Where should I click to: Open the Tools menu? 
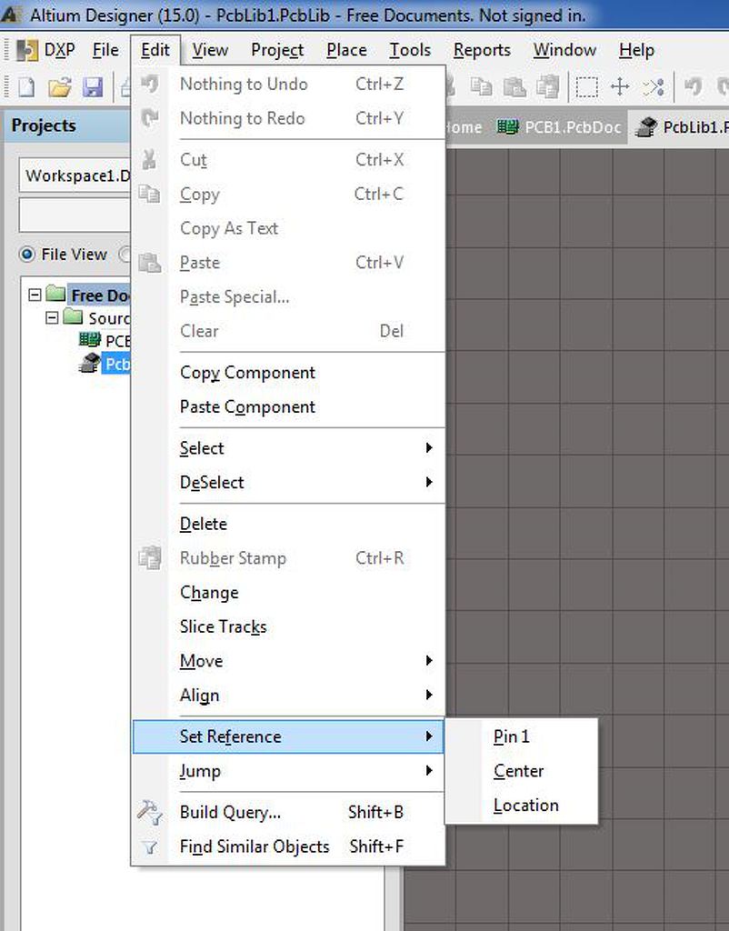410,50
